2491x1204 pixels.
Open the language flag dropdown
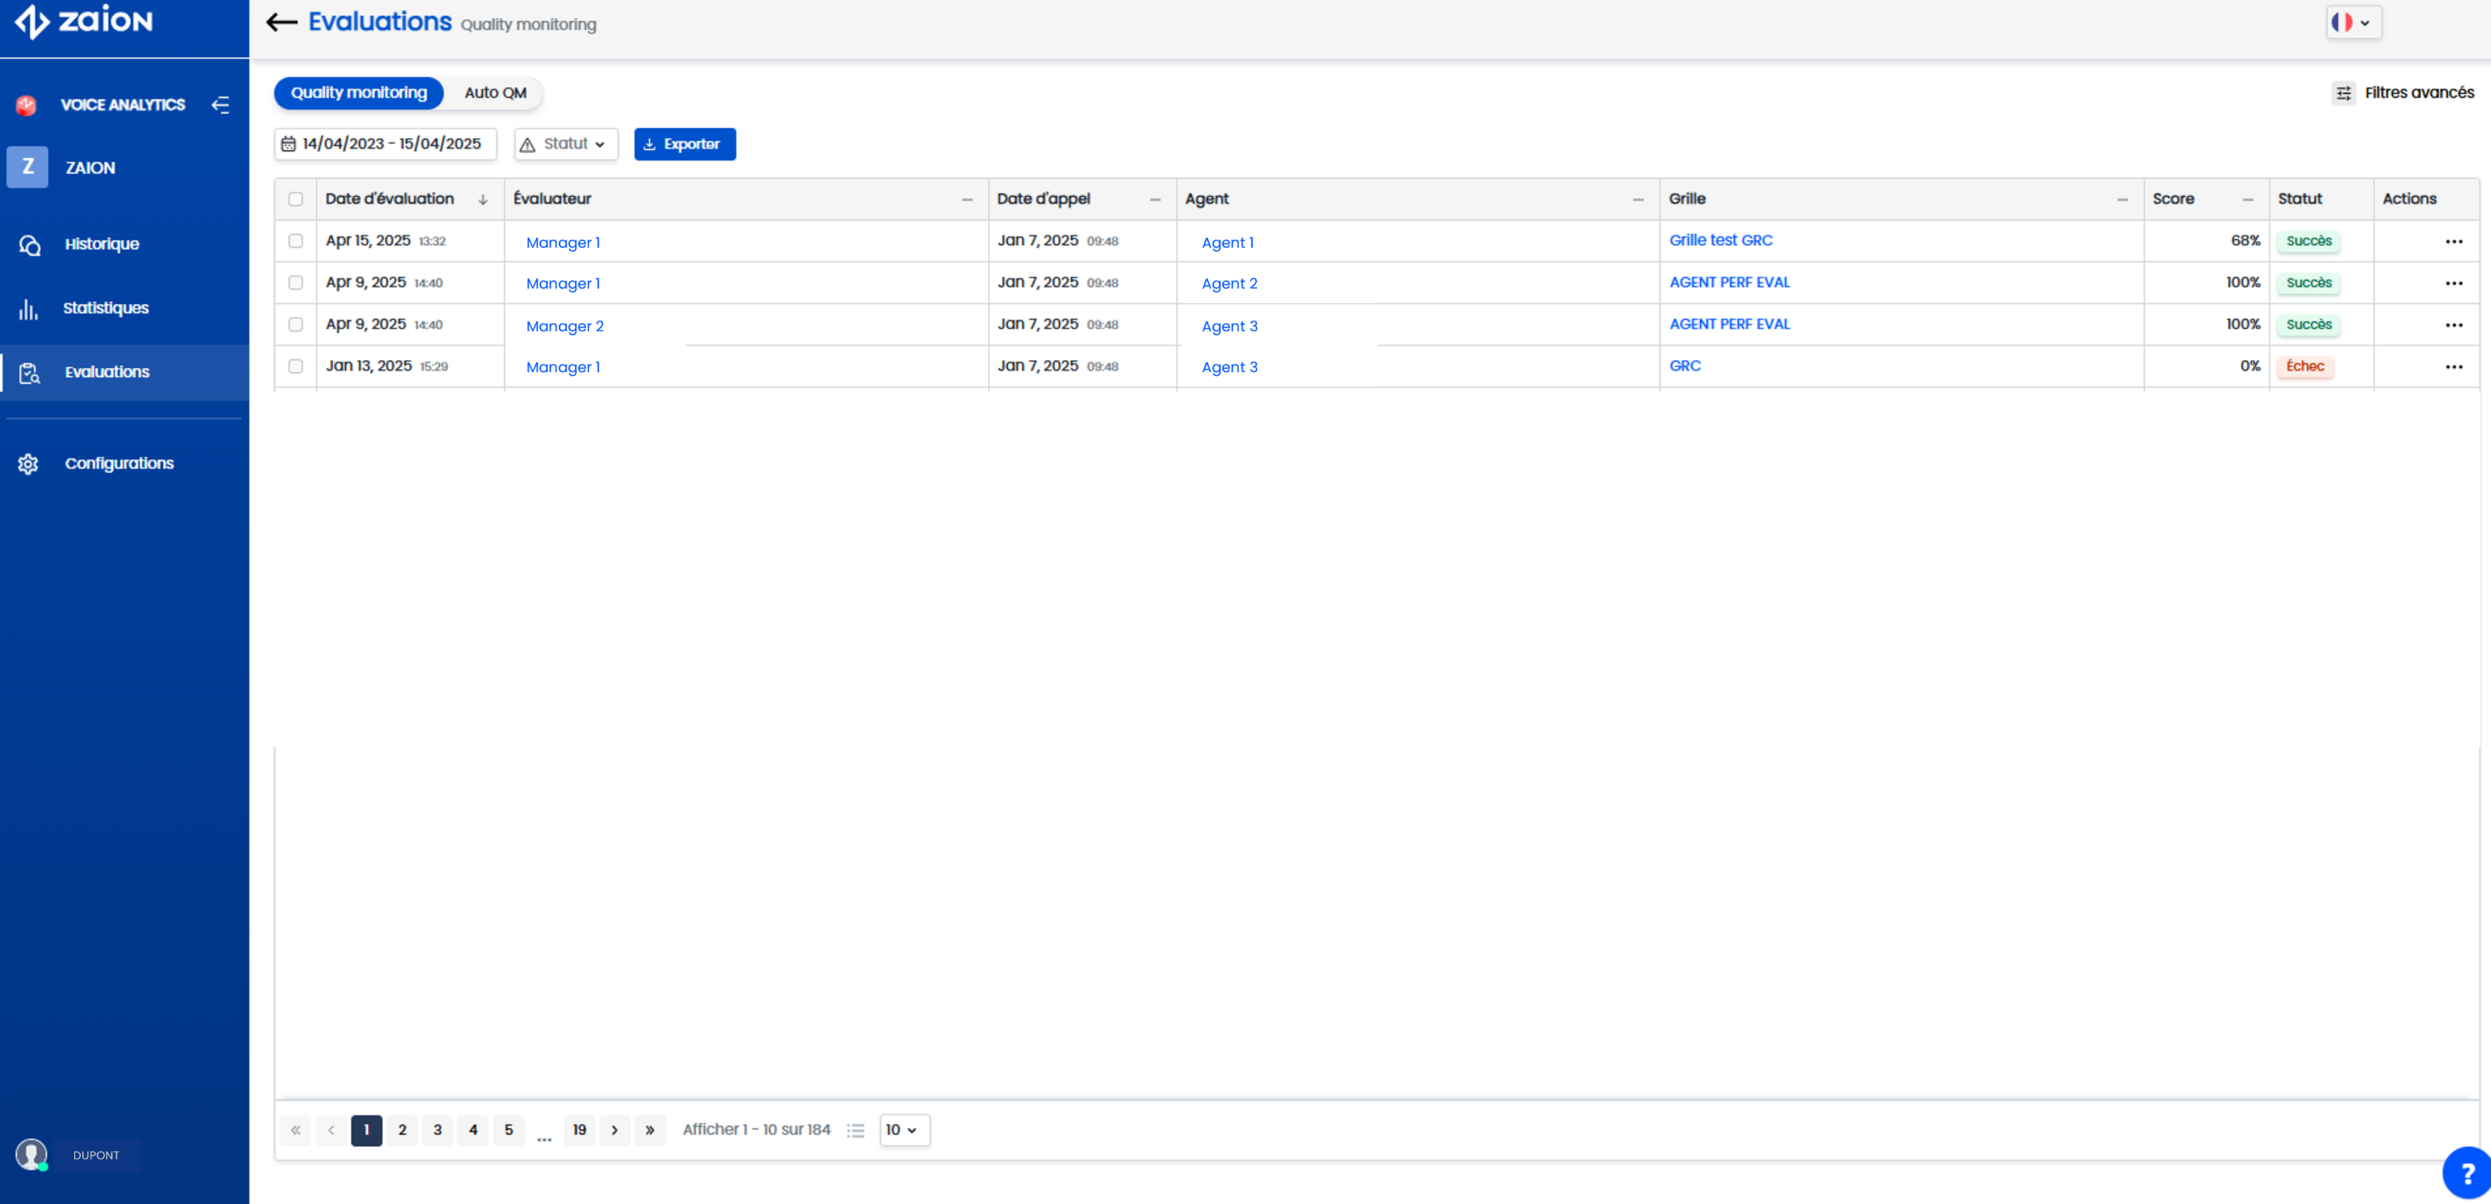[2353, 22]
